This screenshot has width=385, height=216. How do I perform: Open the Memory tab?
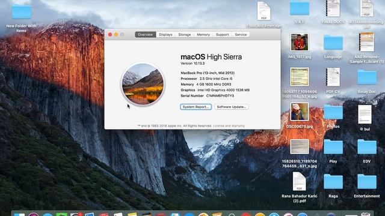(x=203, y=35)
